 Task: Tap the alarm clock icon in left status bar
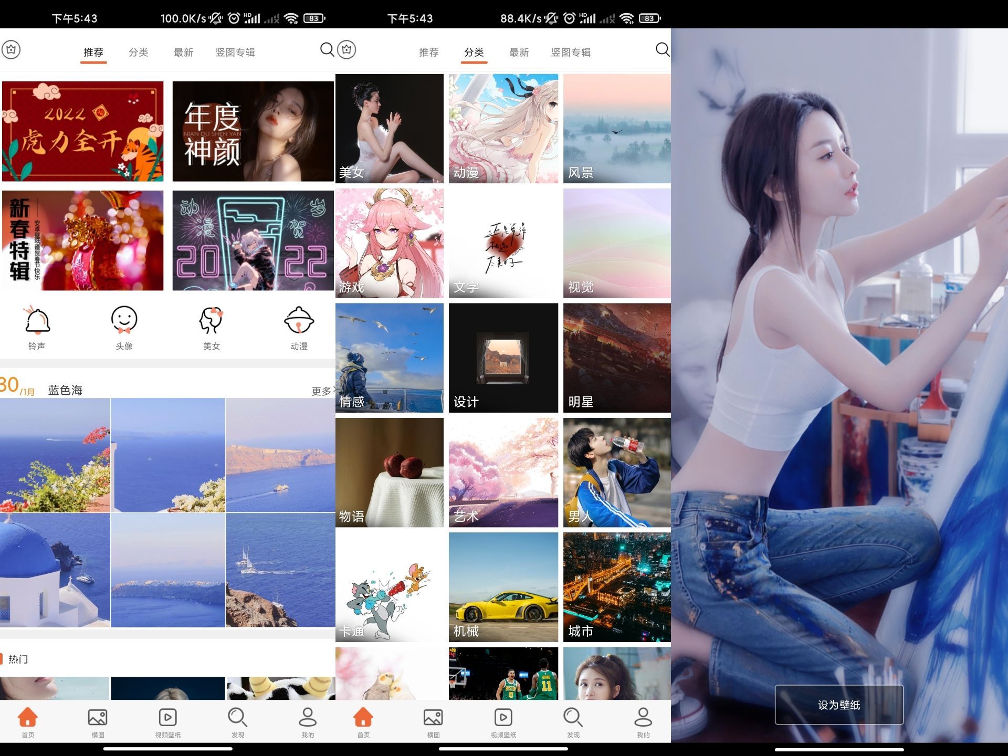[234, 18]
